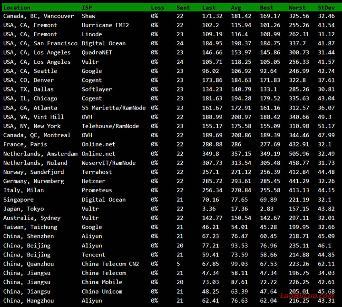Click 'Australia, Sydney' location

click(x=32, y=218)
